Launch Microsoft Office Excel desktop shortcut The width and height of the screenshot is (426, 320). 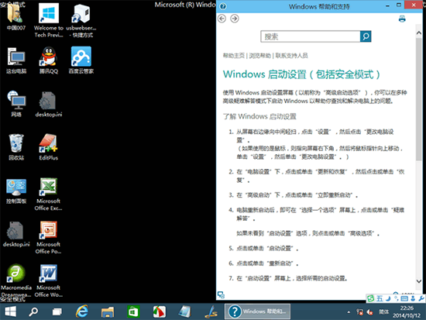click(x=49, y=194)
